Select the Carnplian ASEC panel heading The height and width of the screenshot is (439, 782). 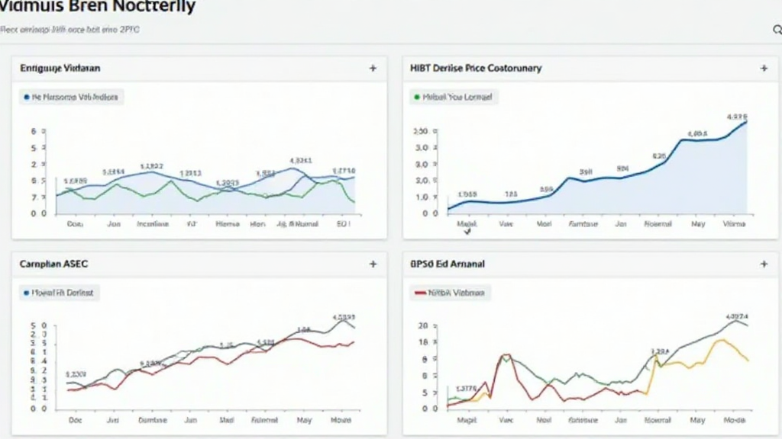pyautogui.click(x=53, y=264)
